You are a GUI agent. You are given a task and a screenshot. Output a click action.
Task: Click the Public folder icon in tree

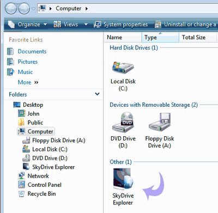[21, 122]
